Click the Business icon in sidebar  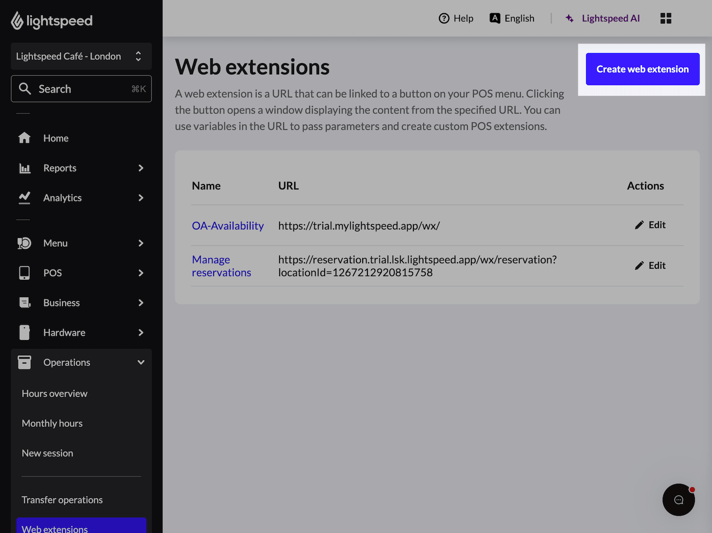point(25,303)
